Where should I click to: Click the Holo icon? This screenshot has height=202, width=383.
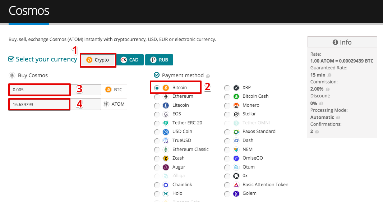click(x=166, y=193)
